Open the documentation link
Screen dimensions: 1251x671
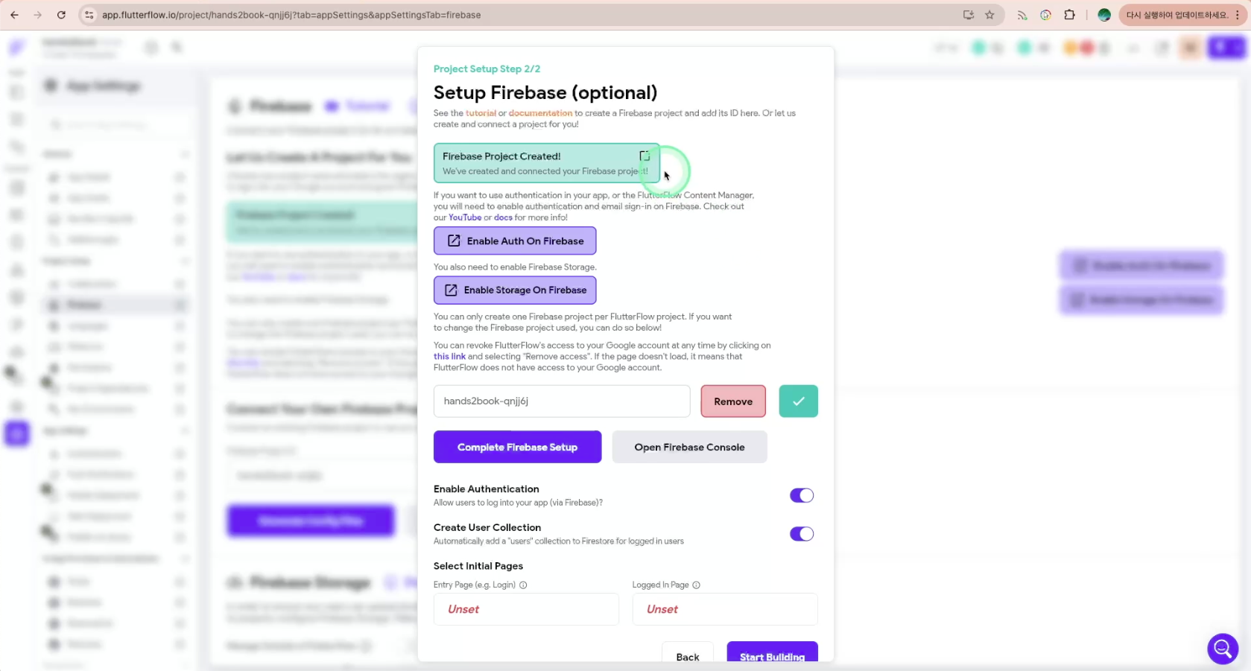pos(540,113)
